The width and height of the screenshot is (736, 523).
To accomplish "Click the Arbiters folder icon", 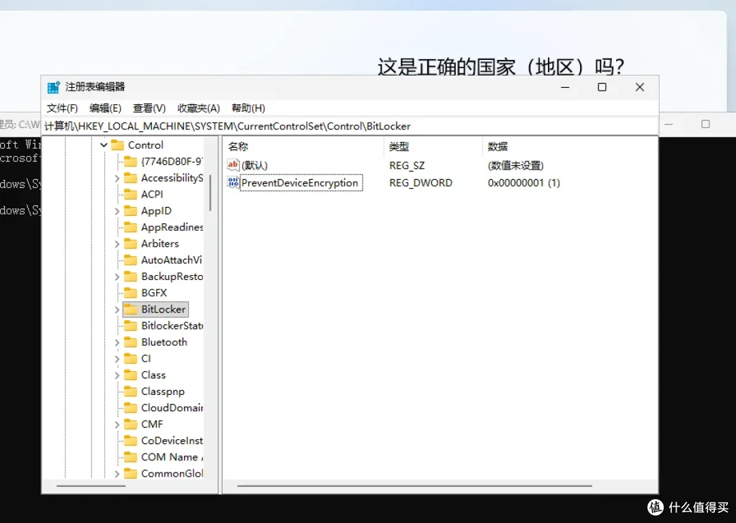I will pos(130,243).
